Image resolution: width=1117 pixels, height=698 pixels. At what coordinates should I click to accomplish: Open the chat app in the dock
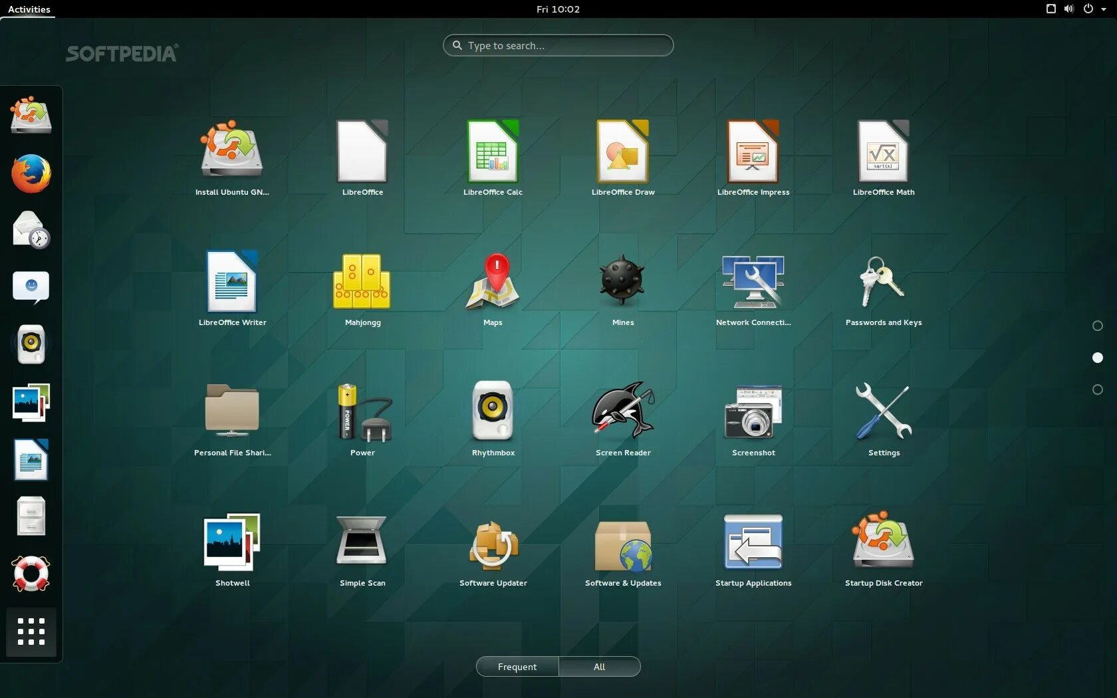coord(31,287)
